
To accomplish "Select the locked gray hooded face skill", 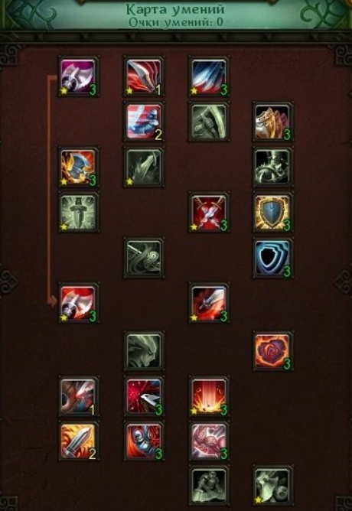I will pyautogui.click(x=144, y=351).
